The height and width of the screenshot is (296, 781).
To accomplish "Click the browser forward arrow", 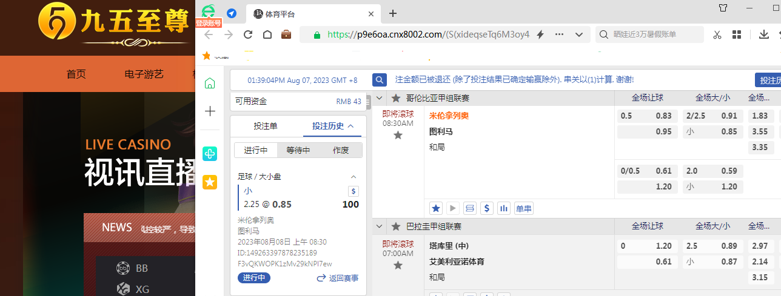I will (229, 35).
